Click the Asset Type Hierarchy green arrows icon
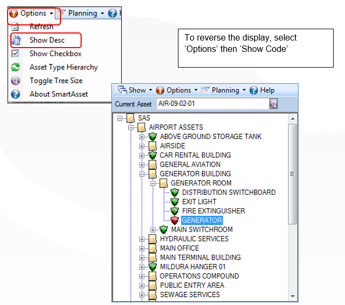345x305 pixels. (15, 67)
